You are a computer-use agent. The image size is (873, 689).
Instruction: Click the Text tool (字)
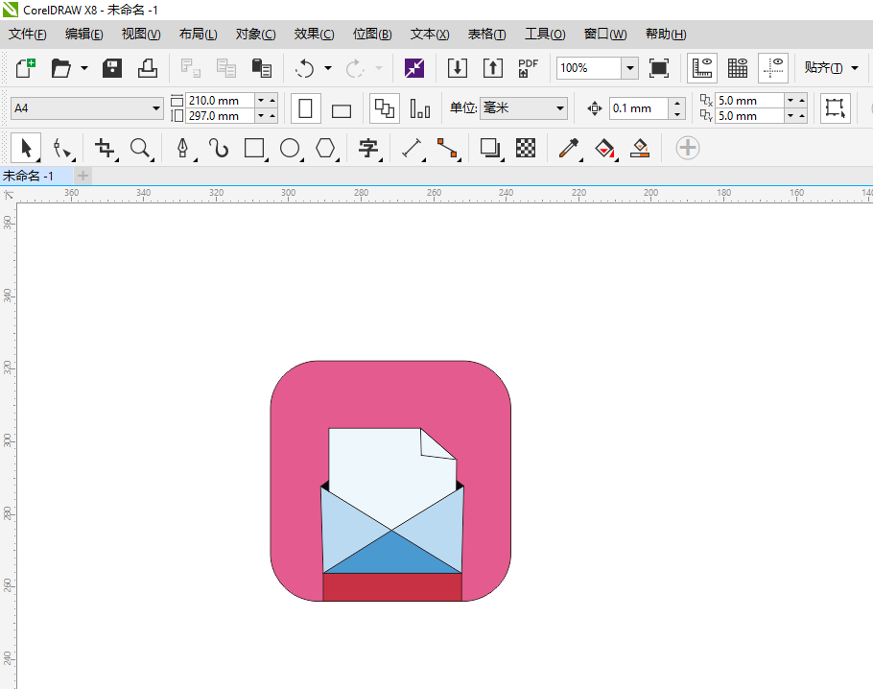(x=367, y=148)
